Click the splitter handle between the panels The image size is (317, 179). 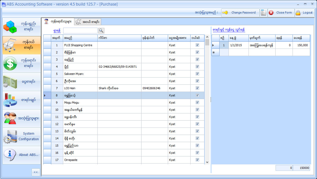pyautogui.click(x=211, y=99)
